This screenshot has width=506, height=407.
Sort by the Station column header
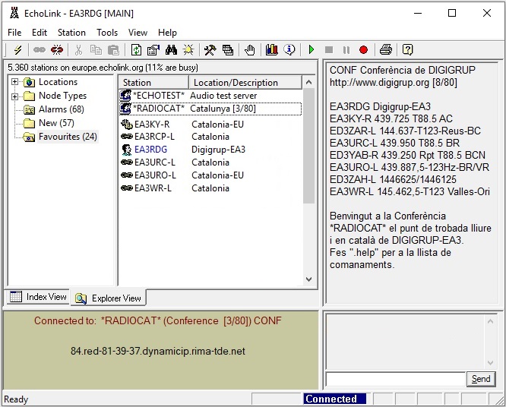click(153, 83)
